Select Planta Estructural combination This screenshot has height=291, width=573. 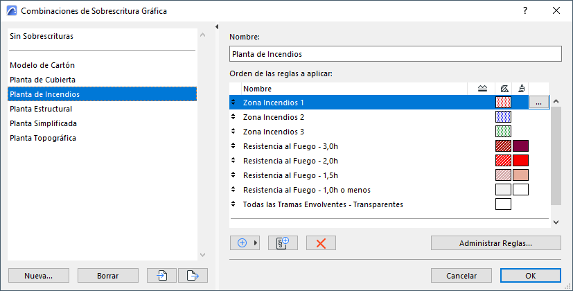[x=41, y=109]
